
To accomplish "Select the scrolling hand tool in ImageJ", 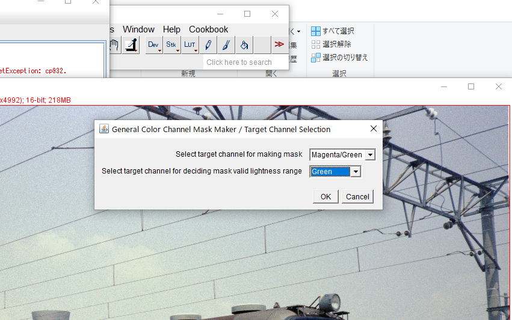I will pyautogui.click(x=114, y=44).
